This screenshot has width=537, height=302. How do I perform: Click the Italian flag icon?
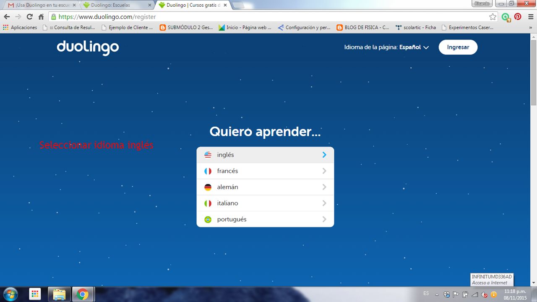208,203
